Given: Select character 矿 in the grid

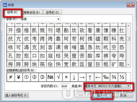Looking at the screenshot, I should (114, 64).
